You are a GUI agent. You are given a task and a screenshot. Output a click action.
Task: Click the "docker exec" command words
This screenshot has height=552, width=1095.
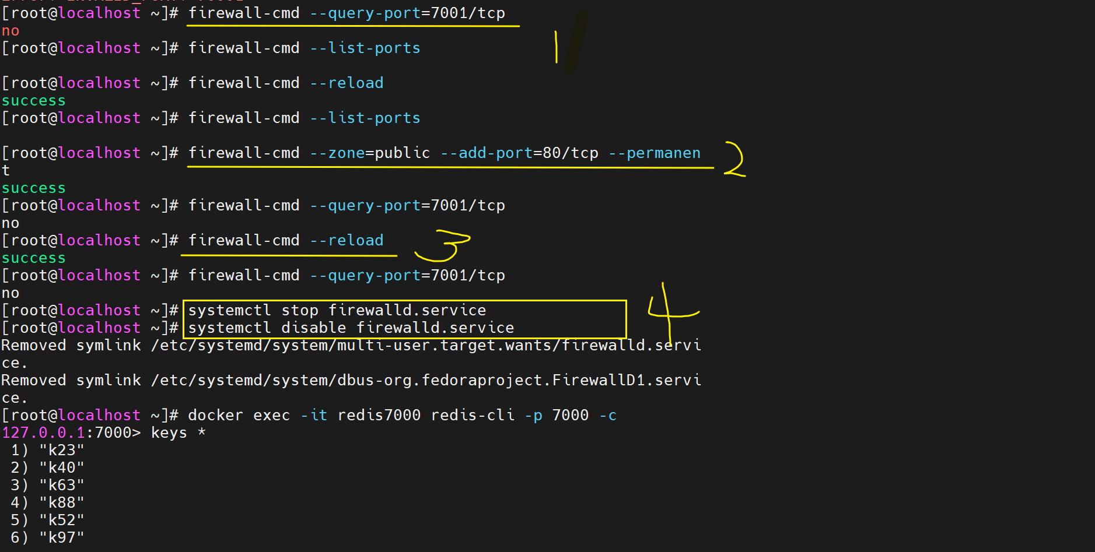coord(239,416)
